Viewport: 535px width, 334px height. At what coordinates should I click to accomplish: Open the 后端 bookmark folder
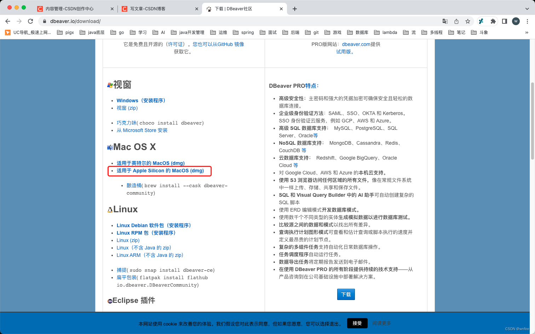coord(291,33)
